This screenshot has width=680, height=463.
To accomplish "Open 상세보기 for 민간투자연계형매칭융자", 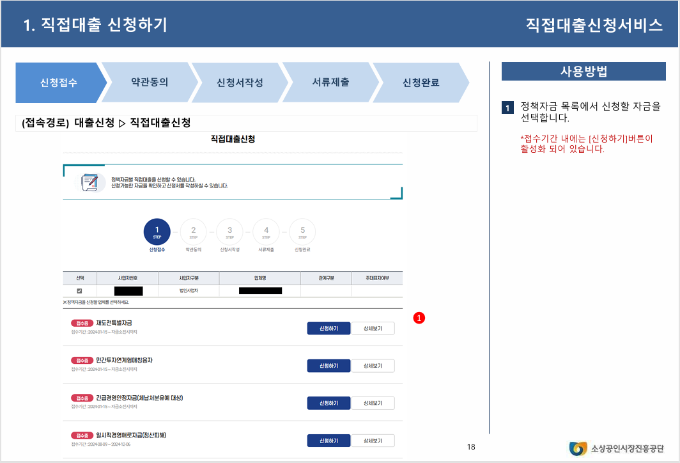I will click(x=373, y=365).
